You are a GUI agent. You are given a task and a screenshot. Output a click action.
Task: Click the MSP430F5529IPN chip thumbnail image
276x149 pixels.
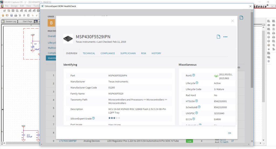tap(68, 39)
